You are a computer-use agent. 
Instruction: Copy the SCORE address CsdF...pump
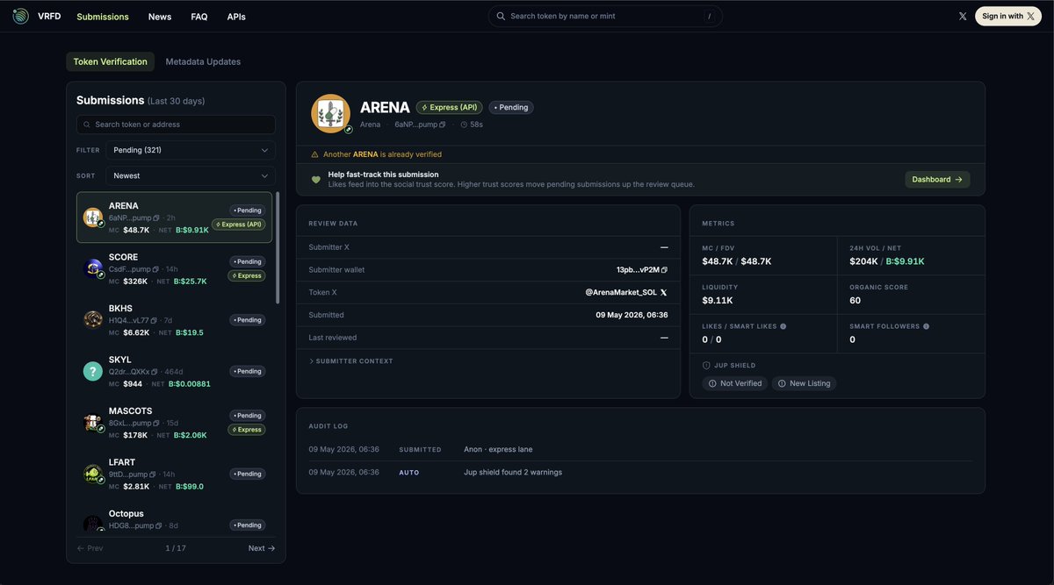coord(156,269)
